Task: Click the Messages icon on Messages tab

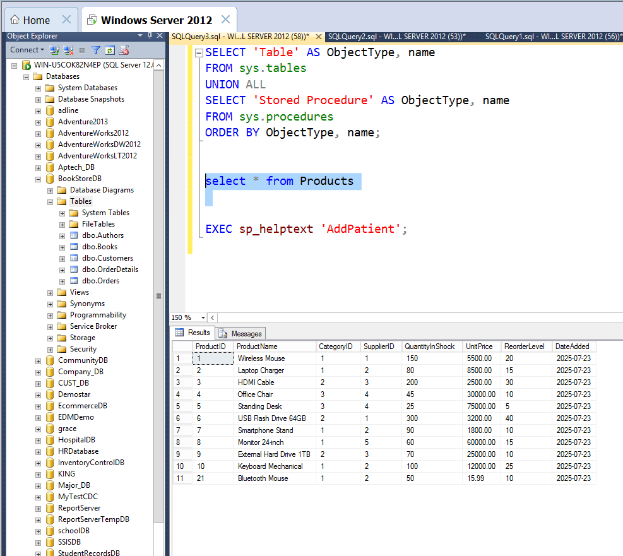Action: [x=222, y=333]
